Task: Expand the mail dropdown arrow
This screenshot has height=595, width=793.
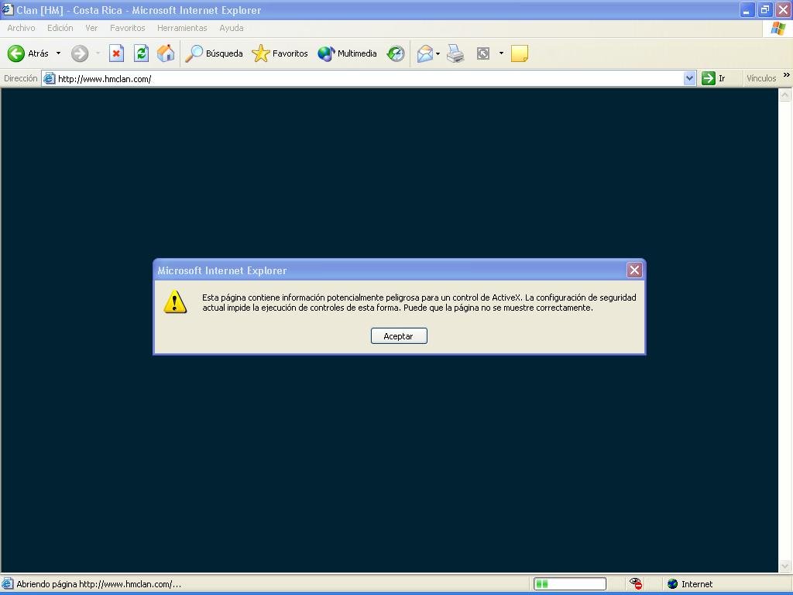Action: pyautogui.click(x=438, y=53)
